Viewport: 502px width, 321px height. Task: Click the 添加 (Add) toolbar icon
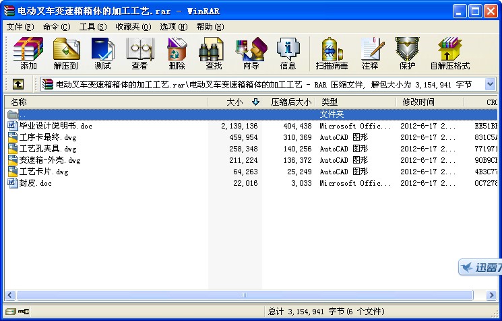click(x=28, y=52)
